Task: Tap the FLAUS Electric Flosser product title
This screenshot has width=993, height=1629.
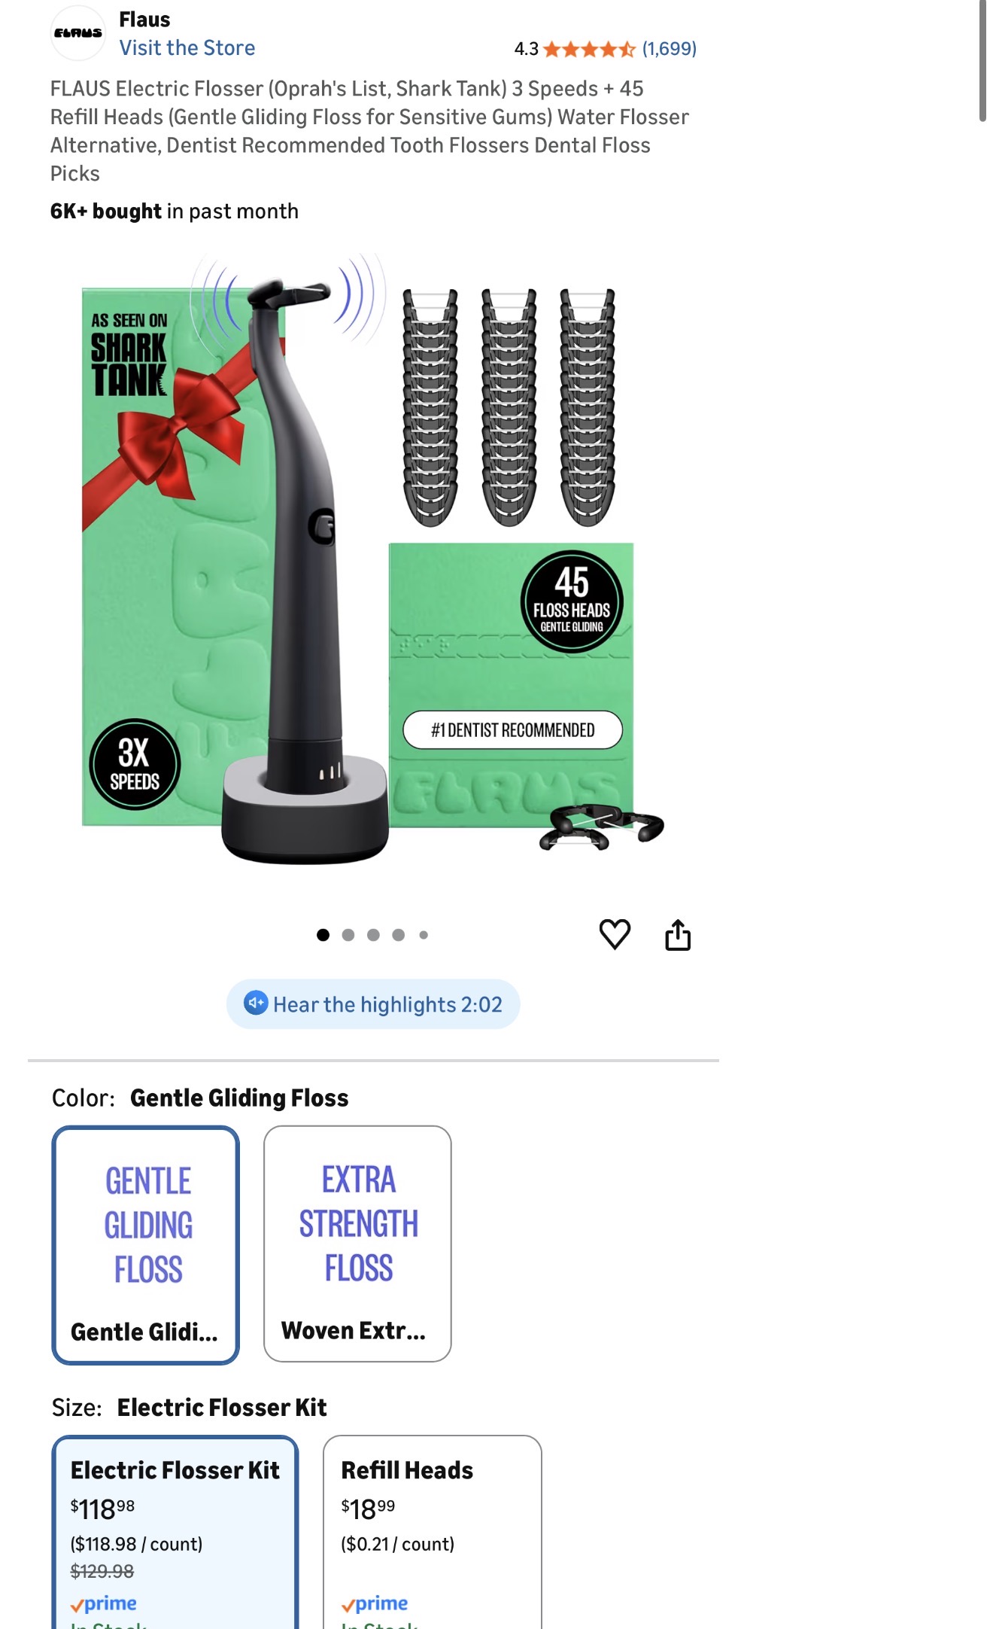Action: pyautogui.click(x=369, y=131)
